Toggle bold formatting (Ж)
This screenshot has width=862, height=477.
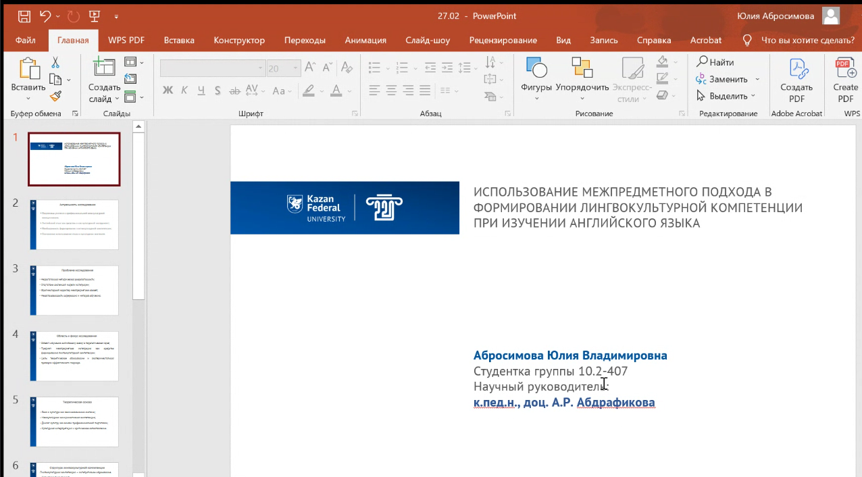(x=168, y=91)
